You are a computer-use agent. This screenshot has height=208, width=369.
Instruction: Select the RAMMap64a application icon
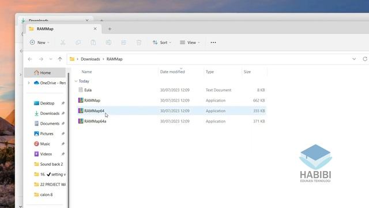click(81, 121)
